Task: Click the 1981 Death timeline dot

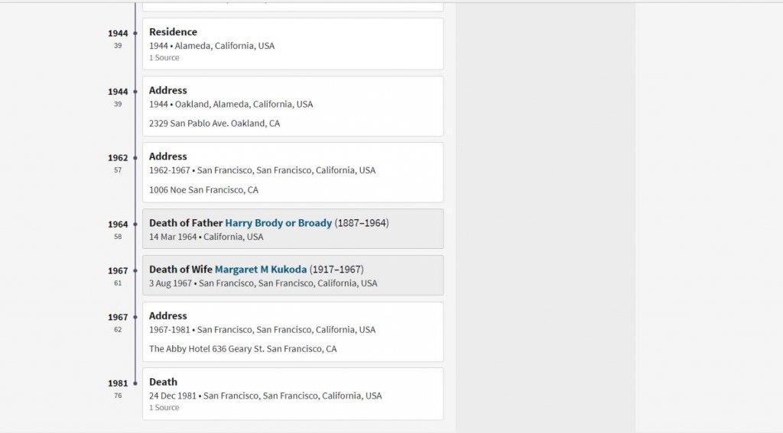Action: pos(135,383)
